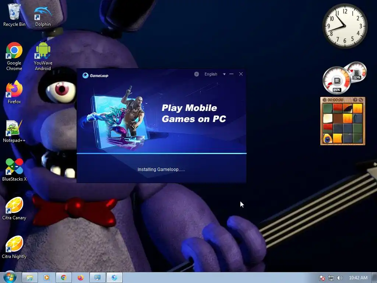The width and height of the screenshot is (377, 283).
Task: Open Windows Media Player from taskbar
Action: [x=47, y=278]
